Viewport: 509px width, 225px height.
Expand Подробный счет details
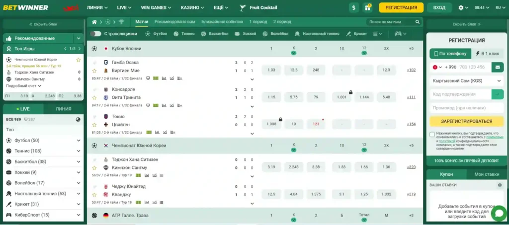(24, 86)
